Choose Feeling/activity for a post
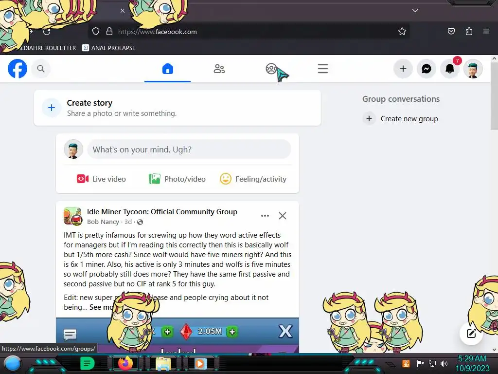The image size is (498, 374). 253,179
